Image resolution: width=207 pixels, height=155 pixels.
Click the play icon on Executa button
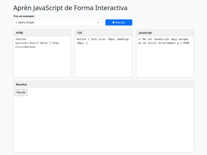point(114,23)
